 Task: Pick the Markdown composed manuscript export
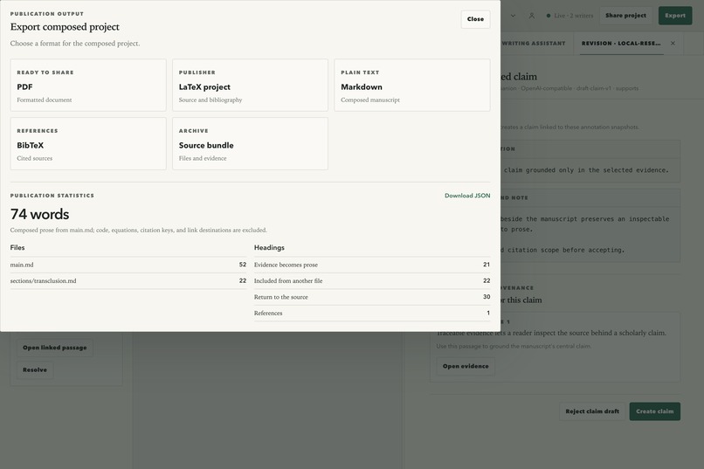pyautogui.click(x=411, y=85)
